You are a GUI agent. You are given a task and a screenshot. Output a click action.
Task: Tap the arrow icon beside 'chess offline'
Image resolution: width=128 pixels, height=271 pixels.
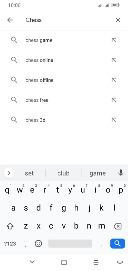click(x=114, y=80)
